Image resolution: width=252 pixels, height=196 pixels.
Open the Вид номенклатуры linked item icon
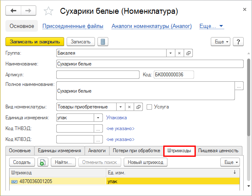139,107
